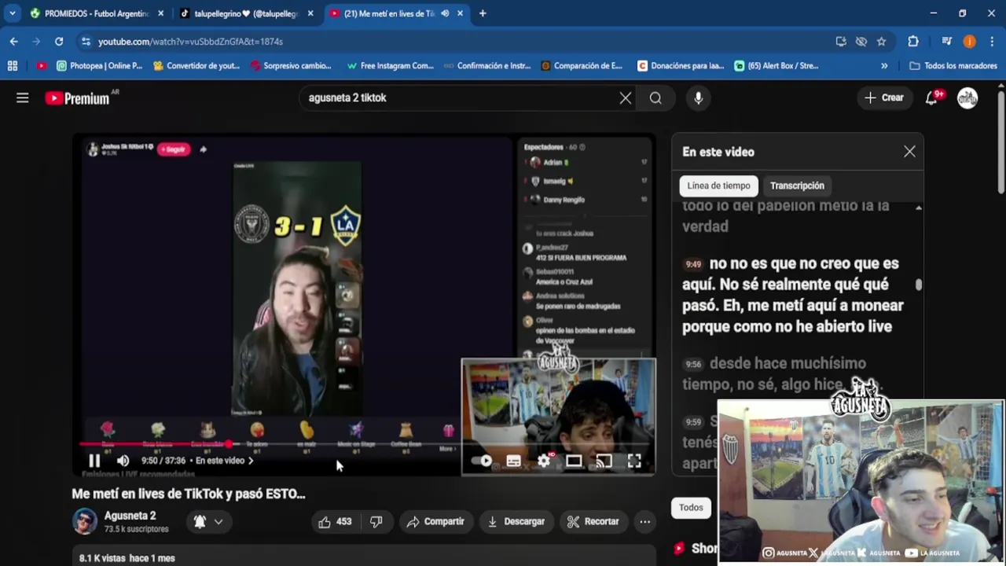This screenshot has width=1006, height=566.
Task: Open YouTube notifications bell
Action: point(932,97)
